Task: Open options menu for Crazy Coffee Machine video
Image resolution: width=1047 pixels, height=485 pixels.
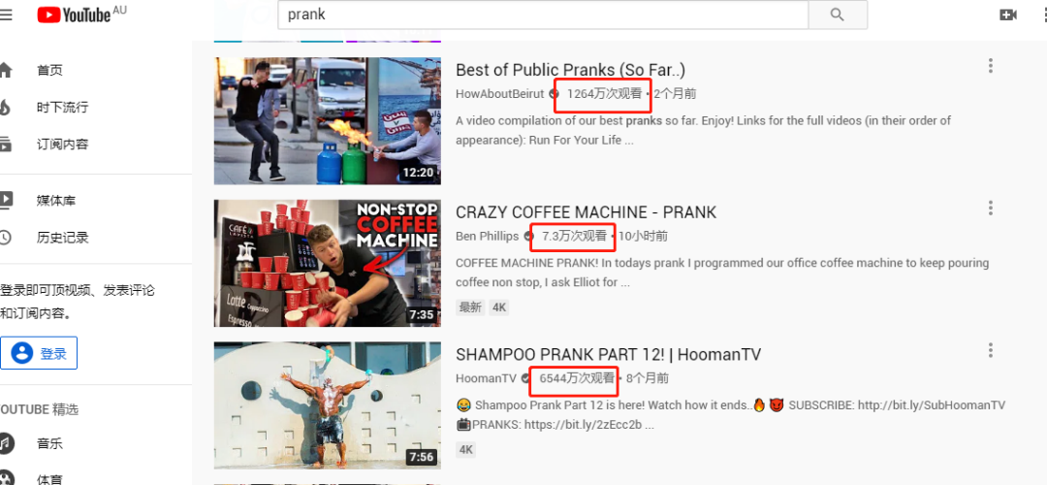Action: coord(990,208)
